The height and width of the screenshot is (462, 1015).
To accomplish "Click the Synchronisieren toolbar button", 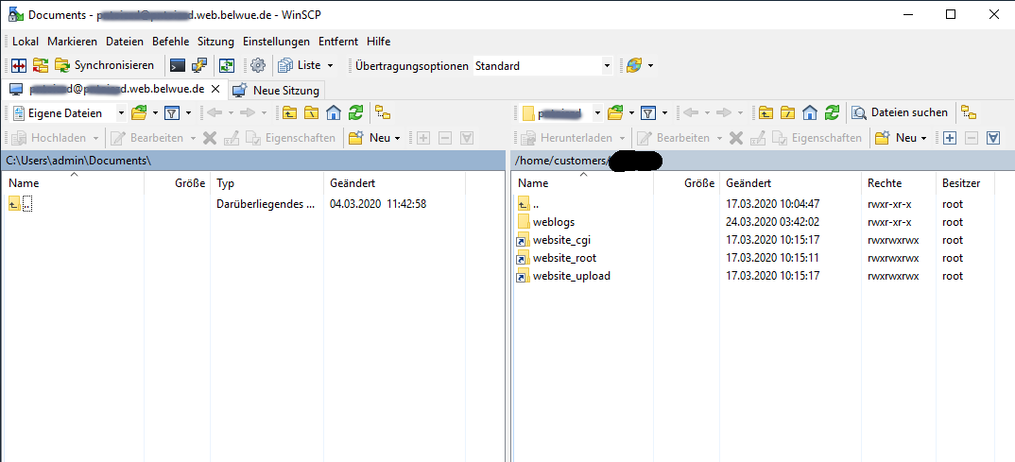I will pos(104,65).
